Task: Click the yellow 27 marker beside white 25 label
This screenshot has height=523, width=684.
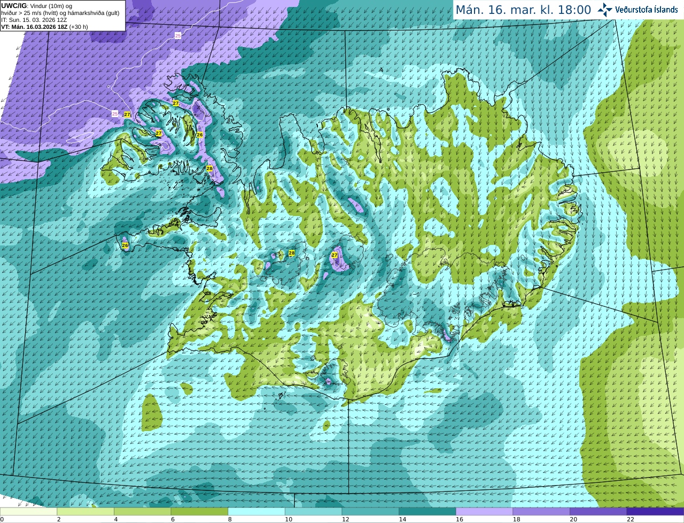Action: pyautogui.click(x=127, y=114)
